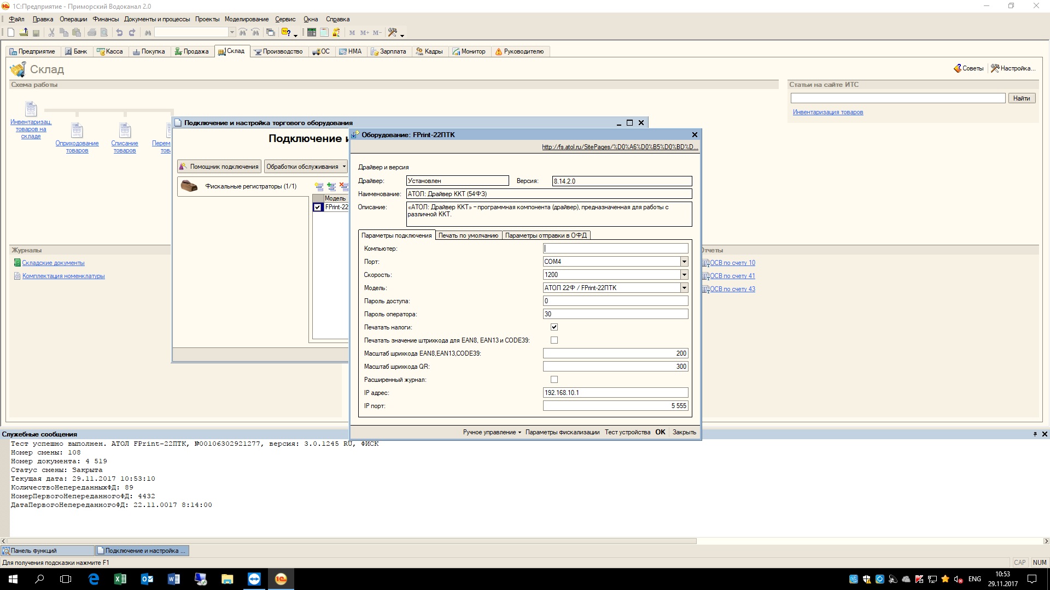Image resolution: width=1050 pixels, height=590 pixels.
Task: Expand the Скорость dropdown
Action: point(684,275)
